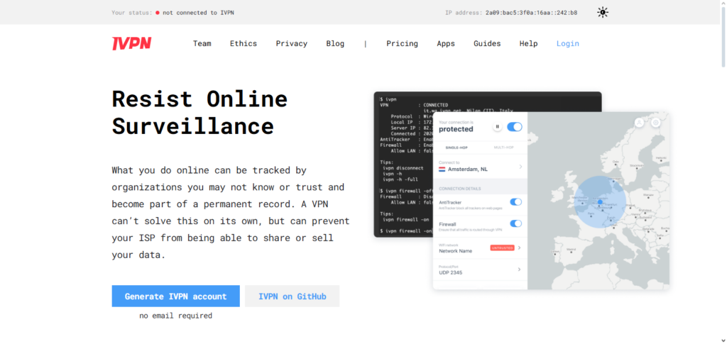Click the blue location marker on map
This screenshot has height=344, width=727.
[x=600, y=202]
